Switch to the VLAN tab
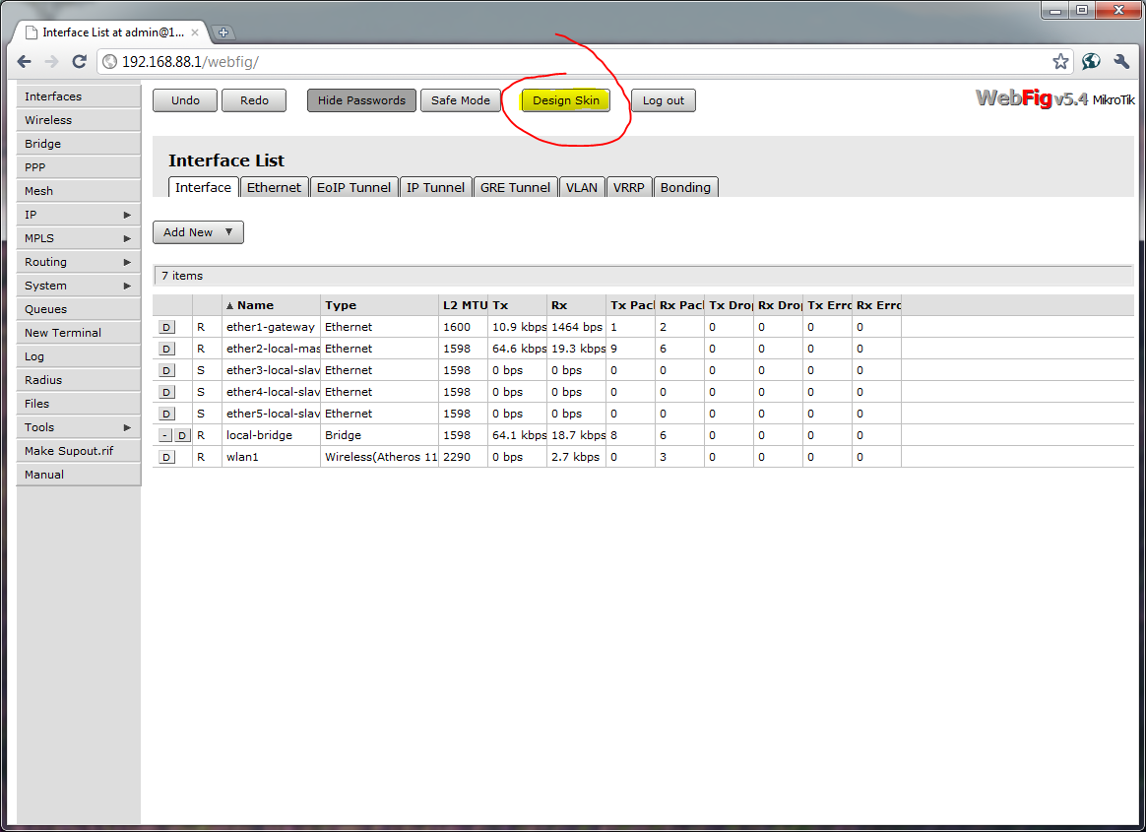This screenshot has height=832, width=1146. [582, 187]
